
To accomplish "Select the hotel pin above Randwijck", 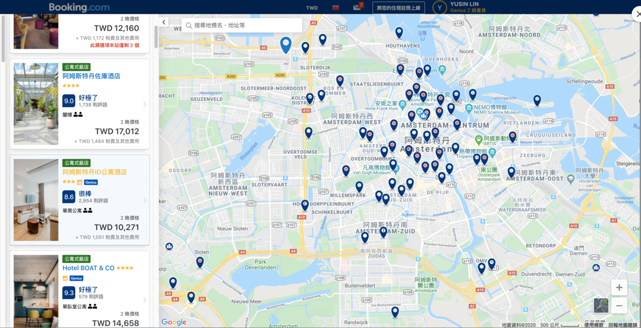I will 395,312.
